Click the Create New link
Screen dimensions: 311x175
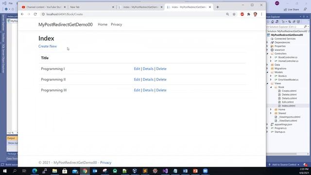pos(48,46)
